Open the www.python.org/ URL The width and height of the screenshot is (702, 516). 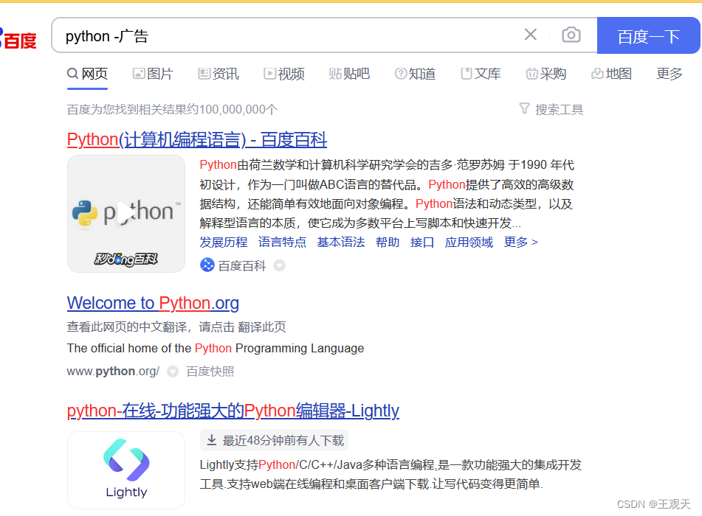click(x=113, y=372)
